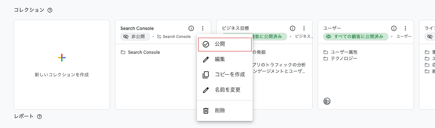Click the hidden-eye chip on the rightmost card

[x=430, y=36]
